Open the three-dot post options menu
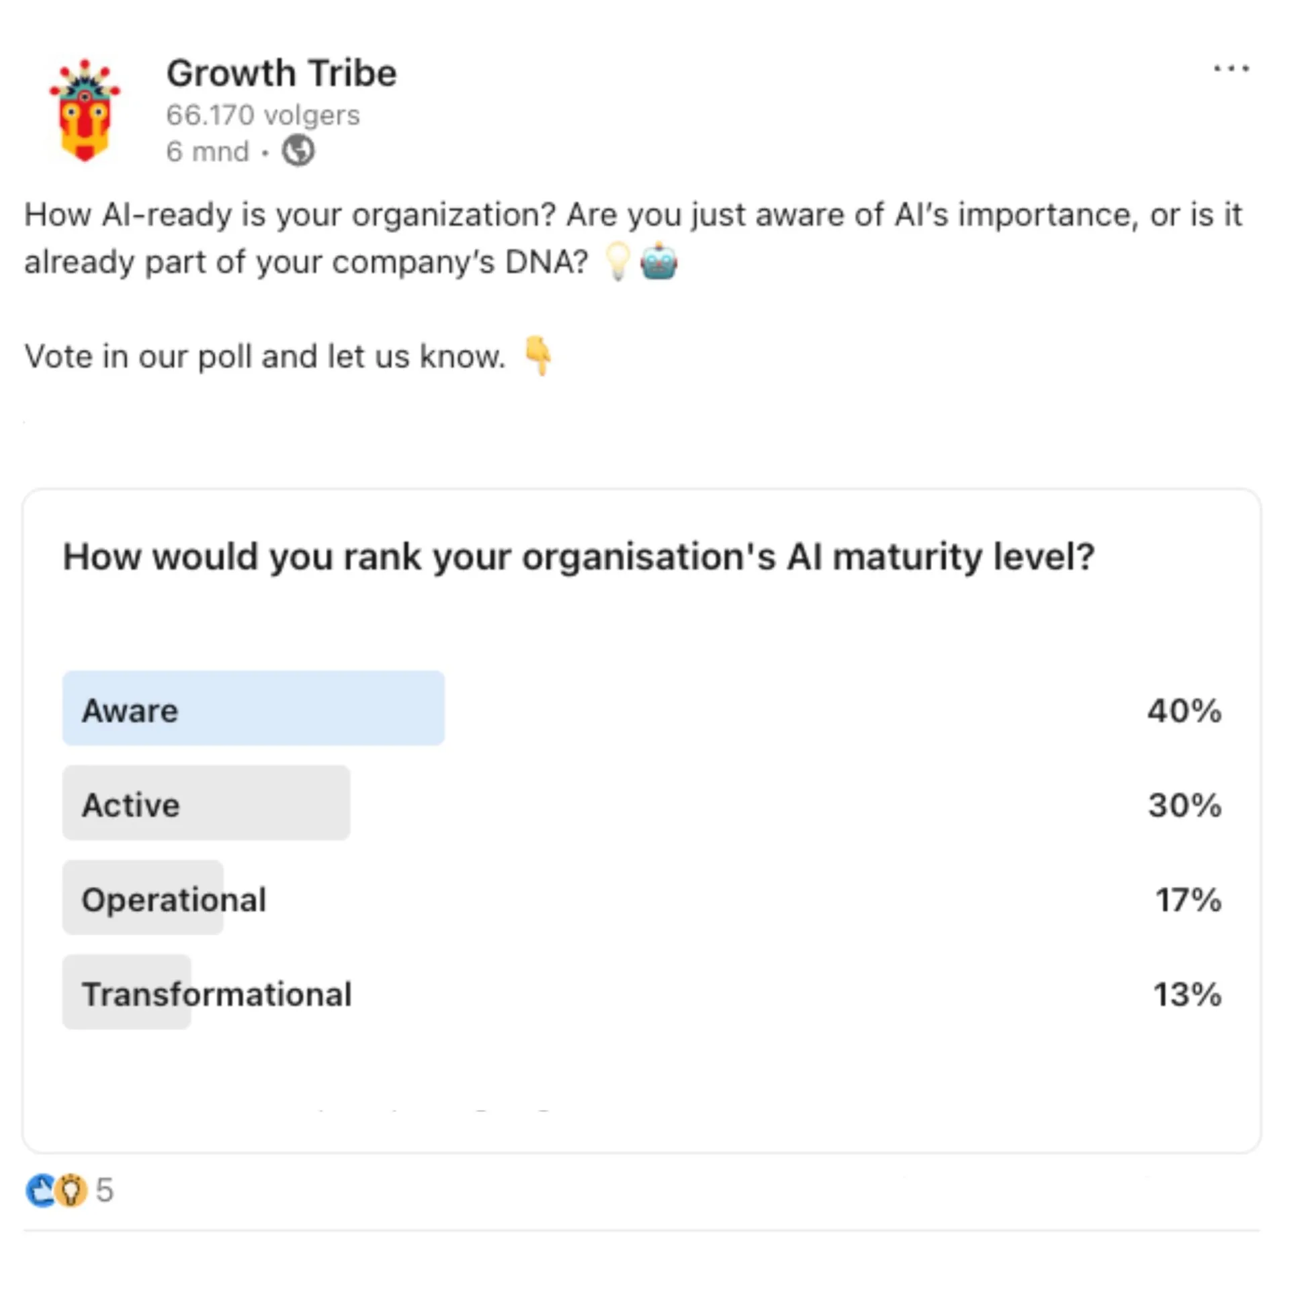Image resolution: width=1290 pixels, height=1290 pixels. 1231,69
